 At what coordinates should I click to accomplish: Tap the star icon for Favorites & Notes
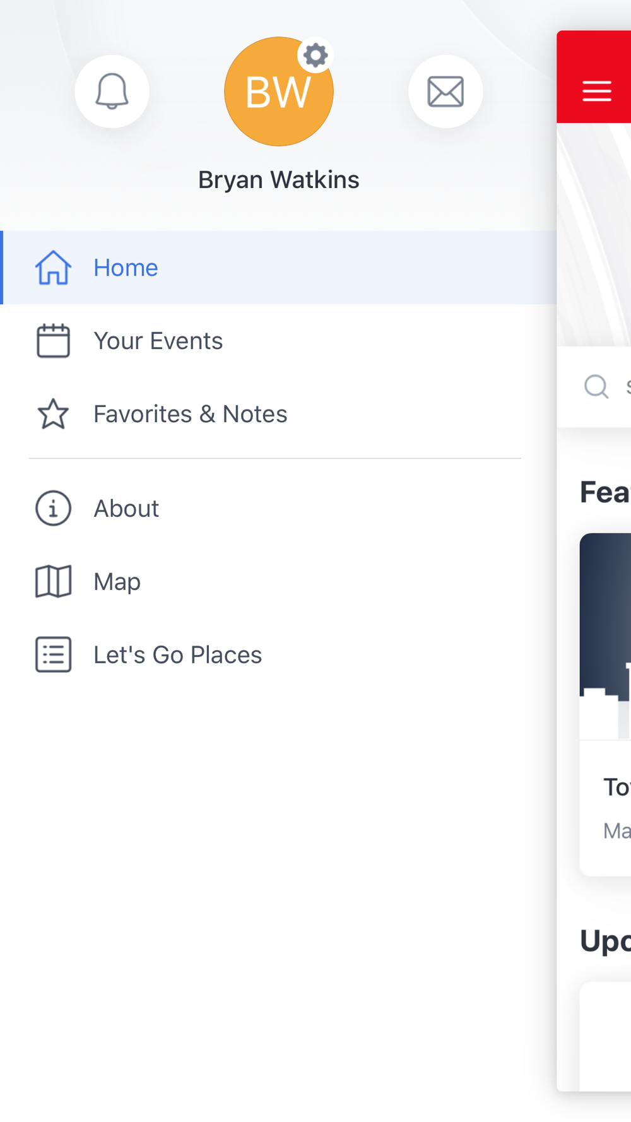click(x=53, y=414)
